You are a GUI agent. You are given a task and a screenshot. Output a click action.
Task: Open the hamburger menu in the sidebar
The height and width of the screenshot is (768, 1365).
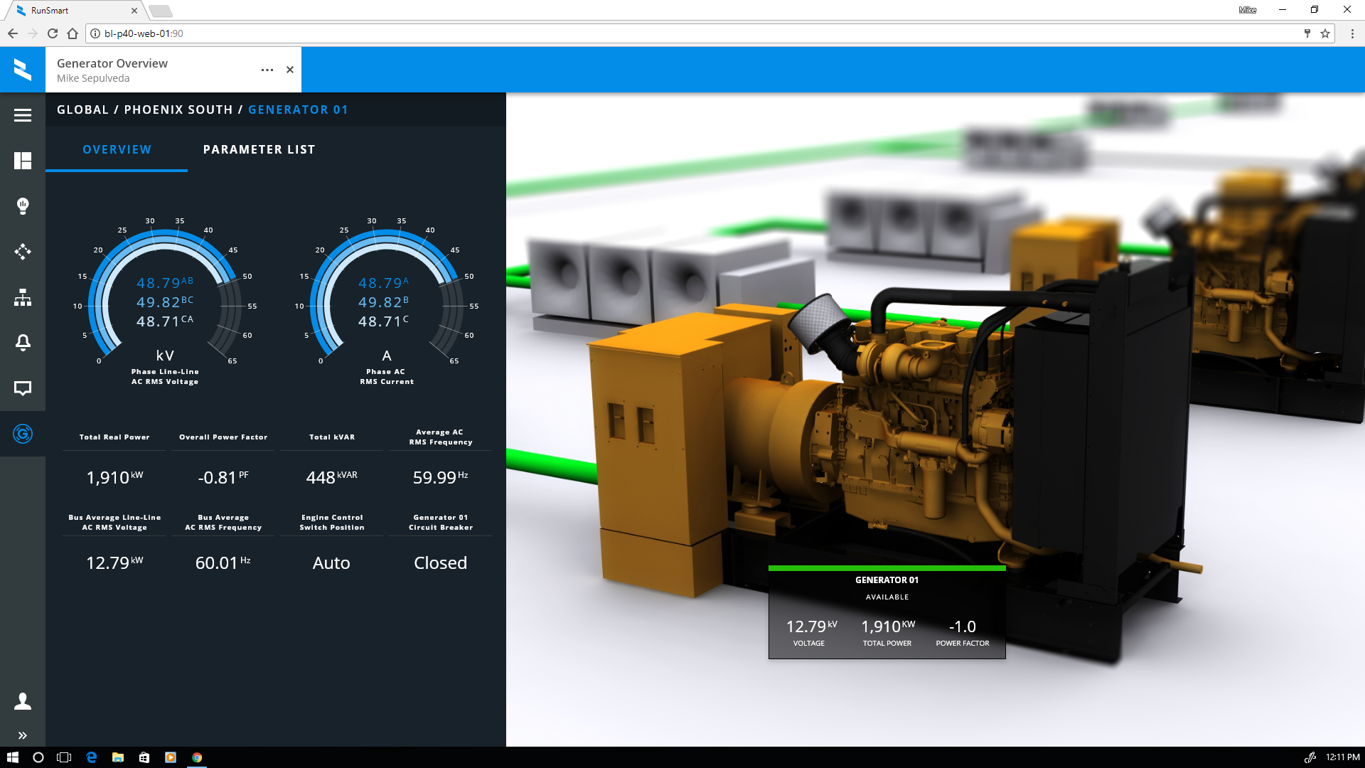tap(23, 115)
